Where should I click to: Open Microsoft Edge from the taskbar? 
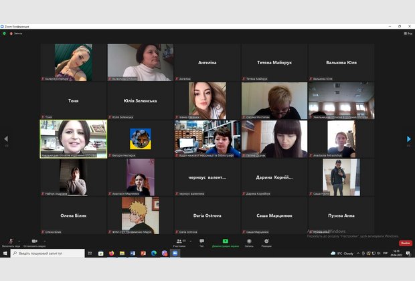pyautogui.click(x=154, y=253)
